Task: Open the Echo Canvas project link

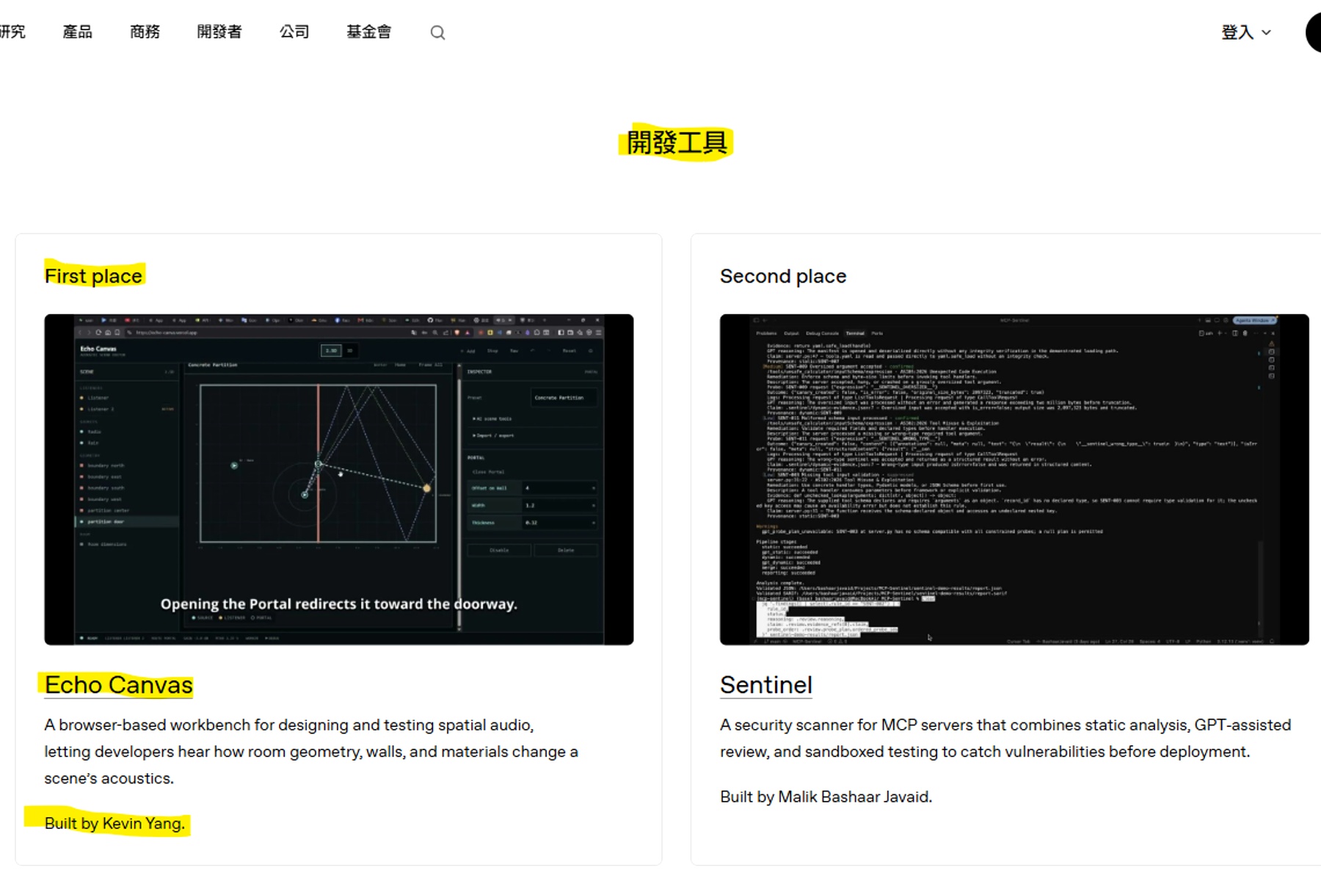Action: pyautogui.click(x=119, y=685)
